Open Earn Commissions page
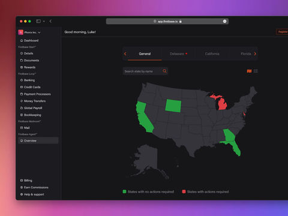This screenshot has height=216, width=288. 34,188
